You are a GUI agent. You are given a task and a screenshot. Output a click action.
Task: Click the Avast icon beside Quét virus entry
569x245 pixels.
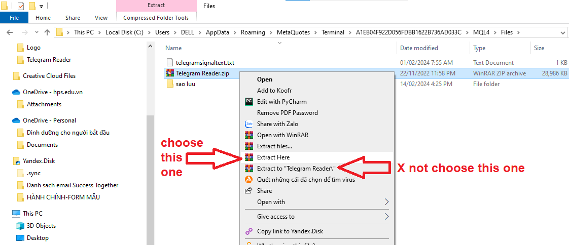[x=249, y=179]
